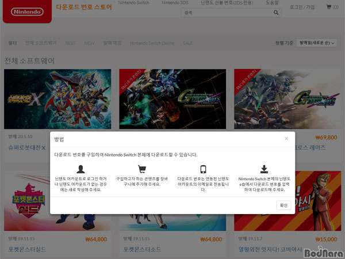Image resolution: width=345 pixels, height=259 pixels.
Task: Select the 전체 소프트웨어 filter tab
Action: (x=41, y=43)
